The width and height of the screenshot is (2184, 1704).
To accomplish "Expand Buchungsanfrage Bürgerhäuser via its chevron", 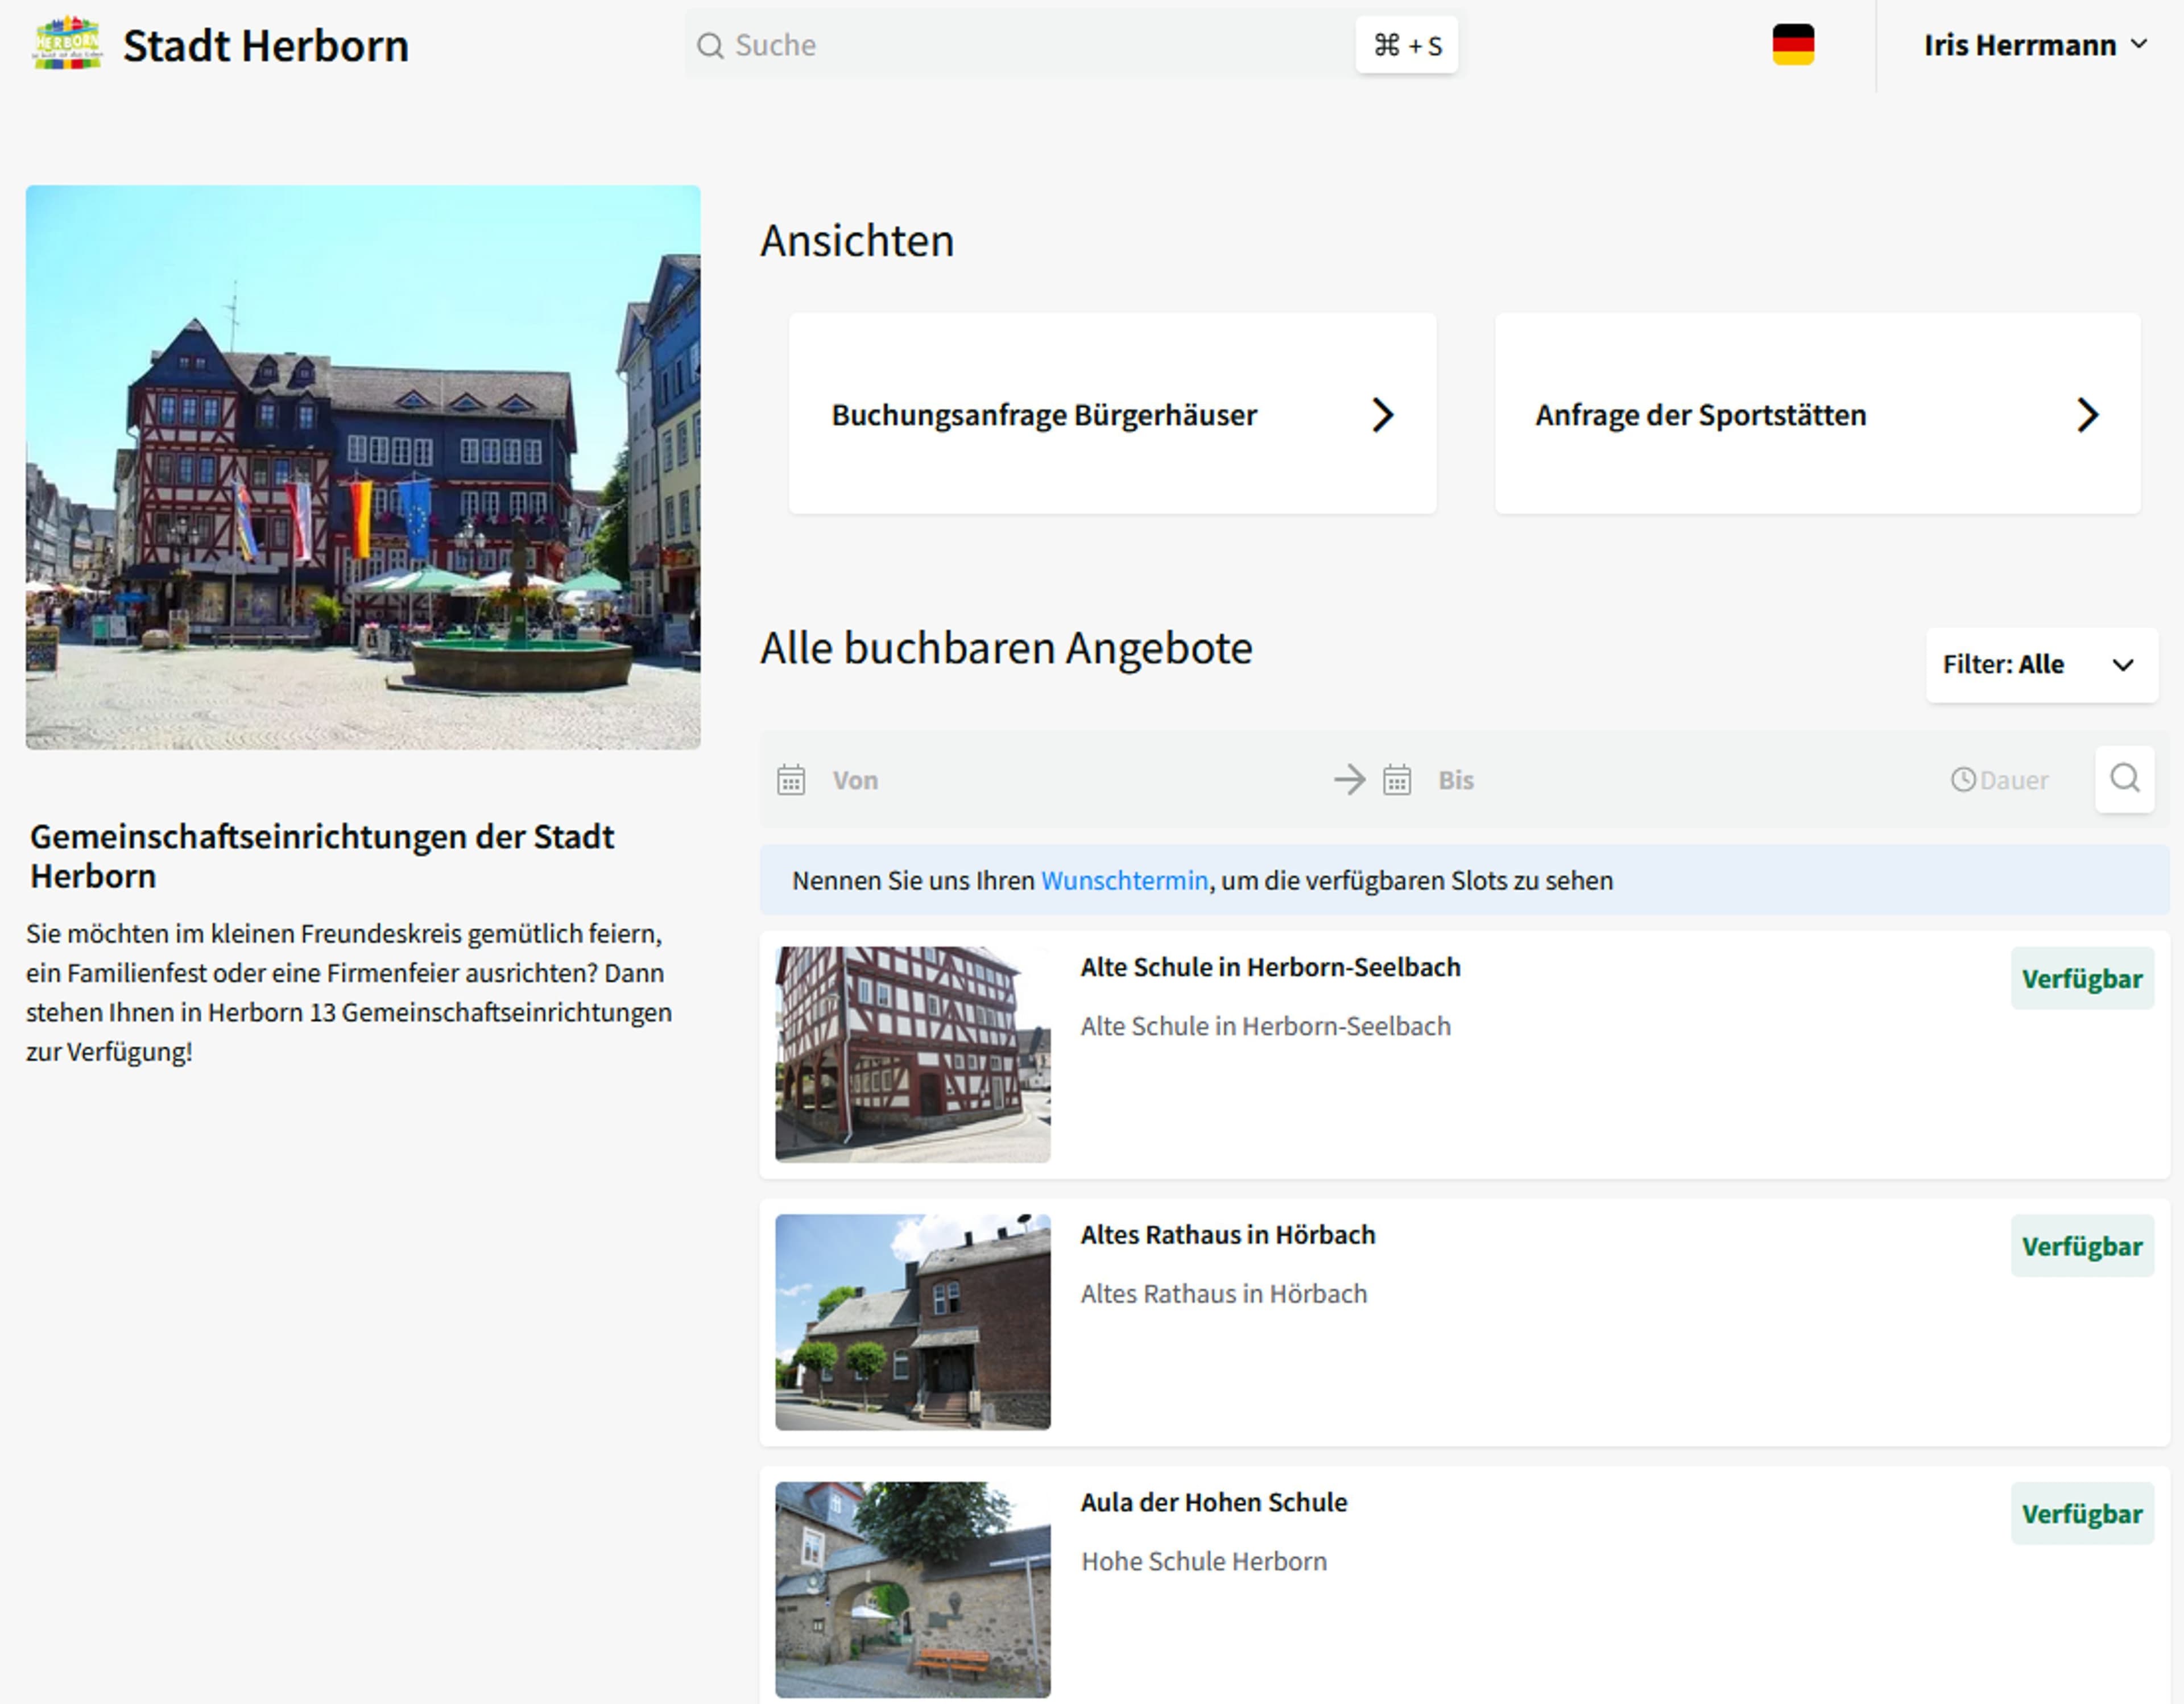I will tap(1384, 414).
